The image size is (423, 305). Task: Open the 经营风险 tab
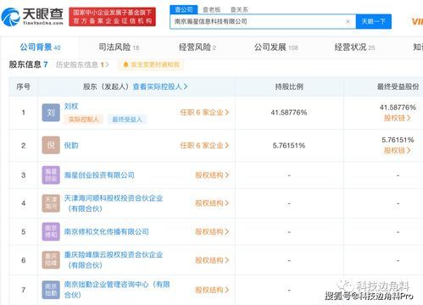point(198,47)
